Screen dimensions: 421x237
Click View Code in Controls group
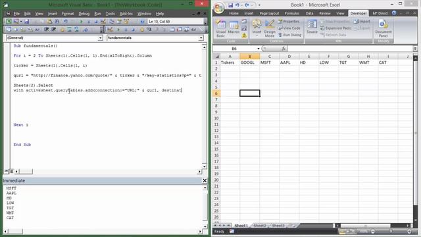289,28
